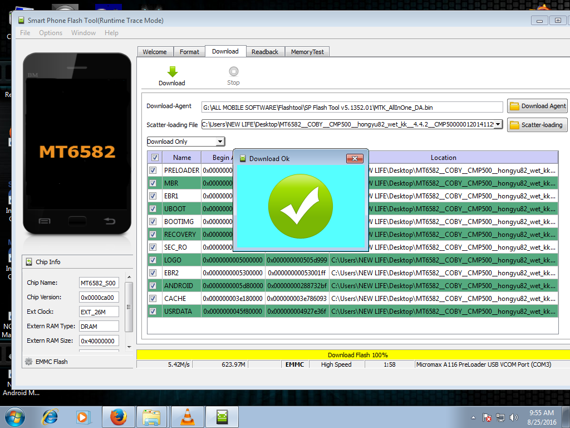Viewport: 570px width, 428px height.
Task: Click the green Download arrow icon
Action: [x=172, y=72]
